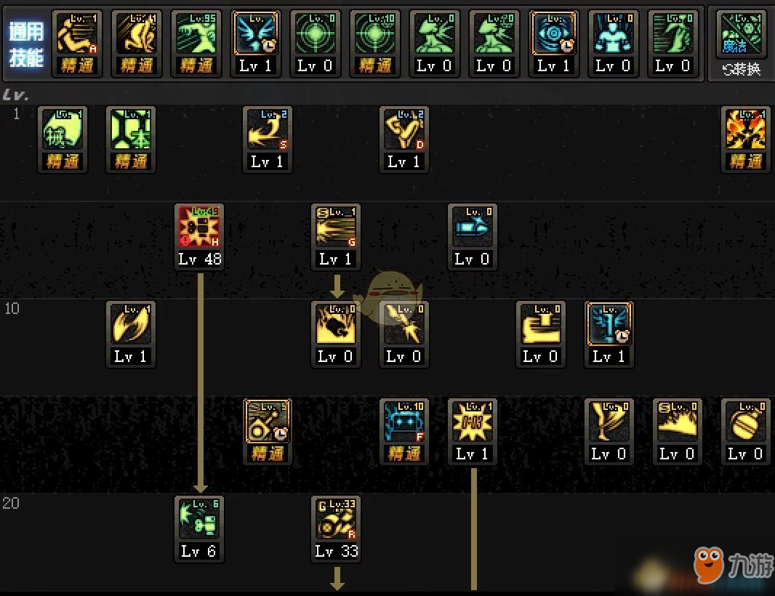Select the gear skill with clock marked 精通
The width and height of the screenshot is (775, 596).
coord(268,432)
